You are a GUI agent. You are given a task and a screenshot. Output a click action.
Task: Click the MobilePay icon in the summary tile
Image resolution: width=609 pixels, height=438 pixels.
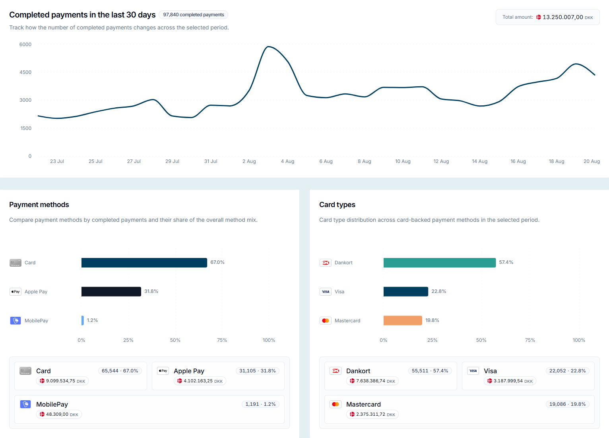[25, 404]
